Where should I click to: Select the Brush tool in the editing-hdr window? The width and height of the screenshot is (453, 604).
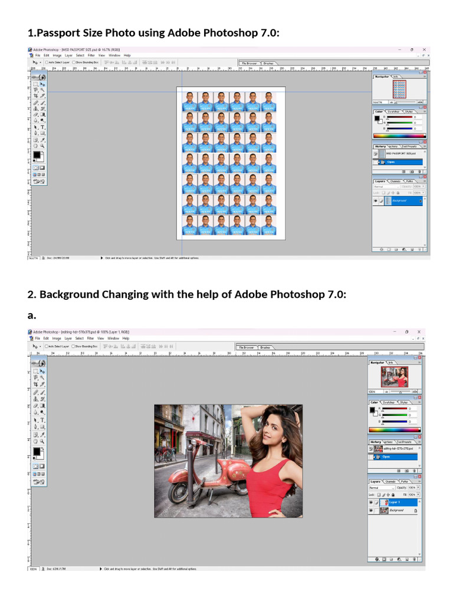coord(42,392)
